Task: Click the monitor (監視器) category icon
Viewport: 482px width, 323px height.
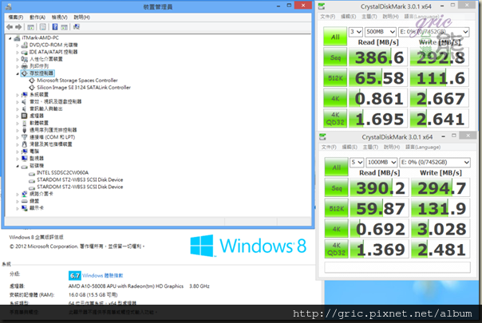Action: (x=24, y=158)
